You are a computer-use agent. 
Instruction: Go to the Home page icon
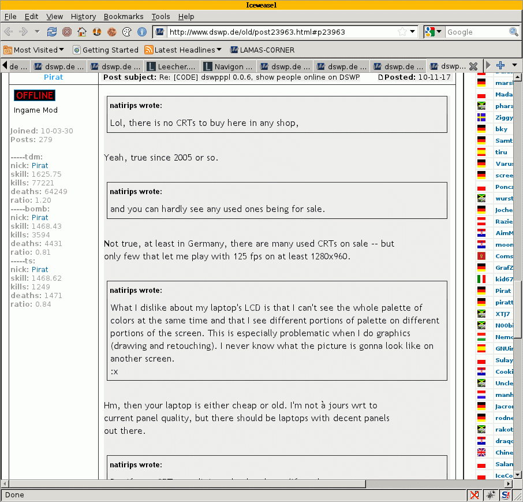tap(82, 32)
